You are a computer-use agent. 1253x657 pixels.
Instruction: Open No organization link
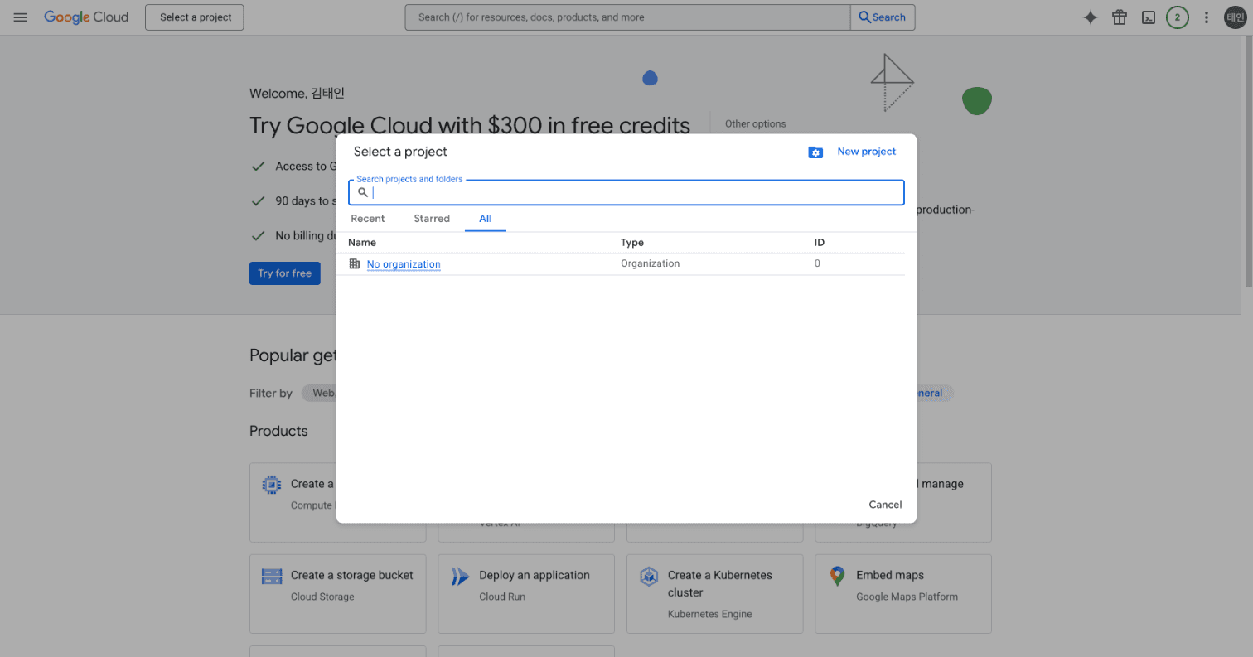[404, 264]
